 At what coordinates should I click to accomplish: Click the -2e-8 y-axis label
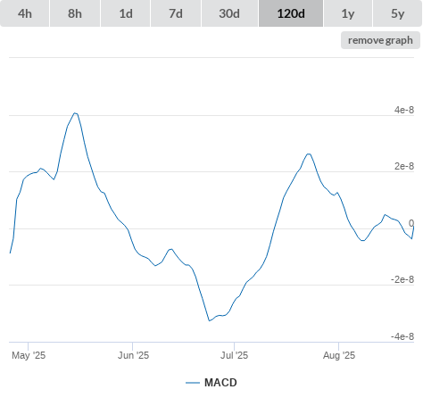(x=402, y=279)
